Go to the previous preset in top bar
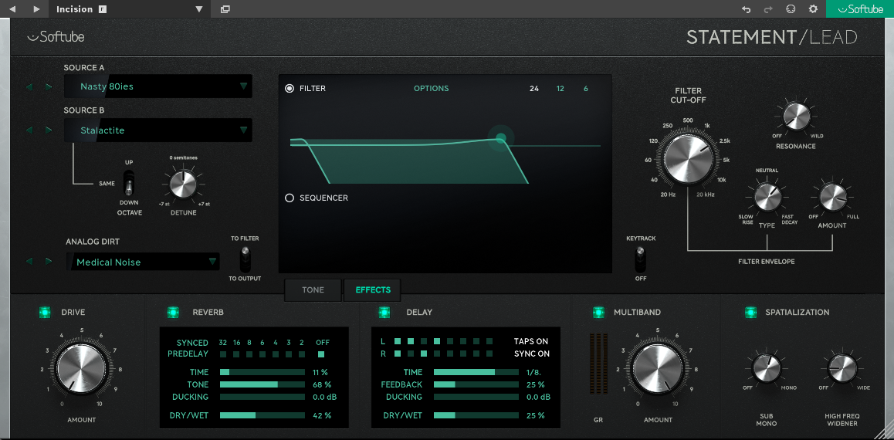Image resolution: width=894 pixels, height=440 pixels. tap(12, 9)
